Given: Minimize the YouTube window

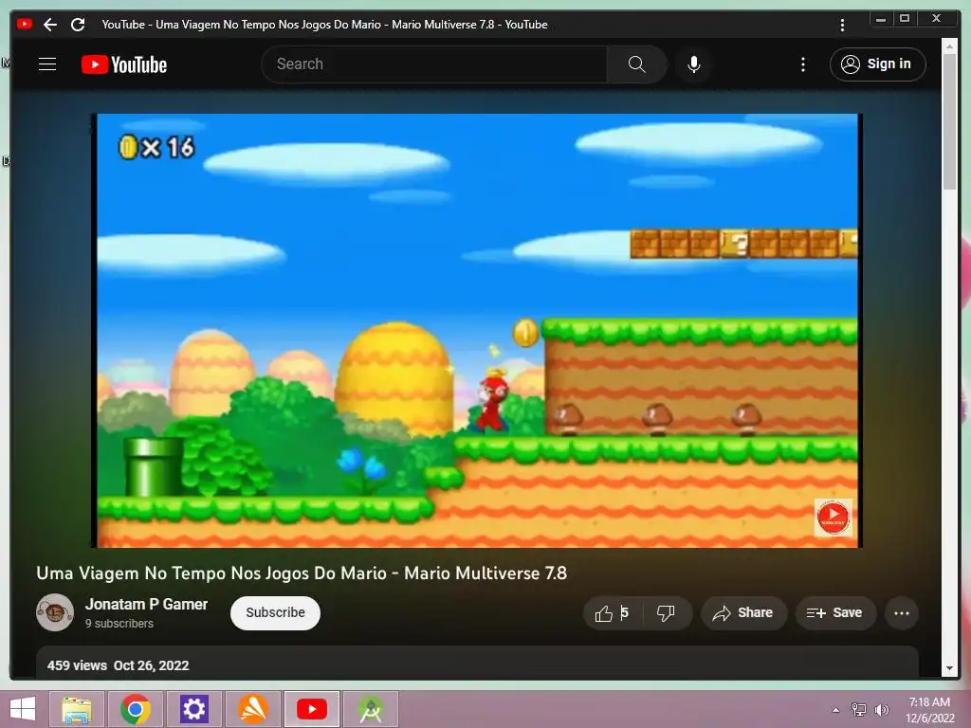Looking at the screenshot, I should tap(881, 19).
